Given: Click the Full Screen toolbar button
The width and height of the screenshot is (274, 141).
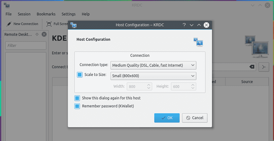Looking at the screenshot, I should click(x=57, y=24).
